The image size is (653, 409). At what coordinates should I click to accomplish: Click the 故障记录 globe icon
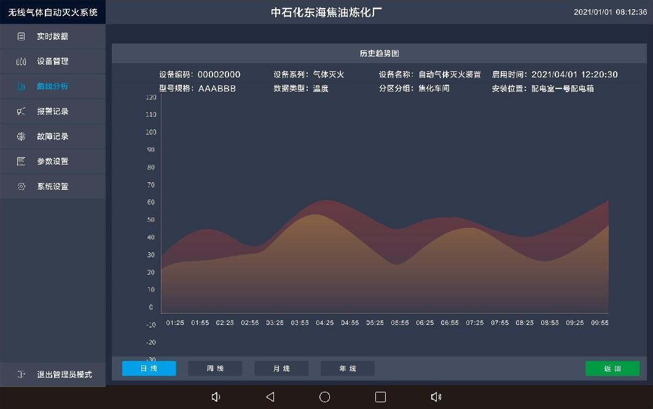click(22, 136)
